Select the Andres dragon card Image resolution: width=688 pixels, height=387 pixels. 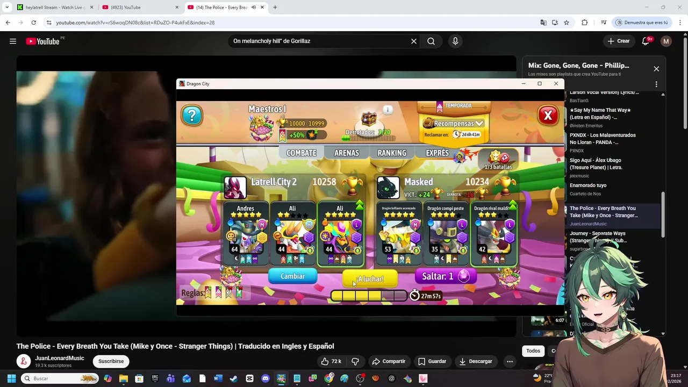[x=246, y=234]
